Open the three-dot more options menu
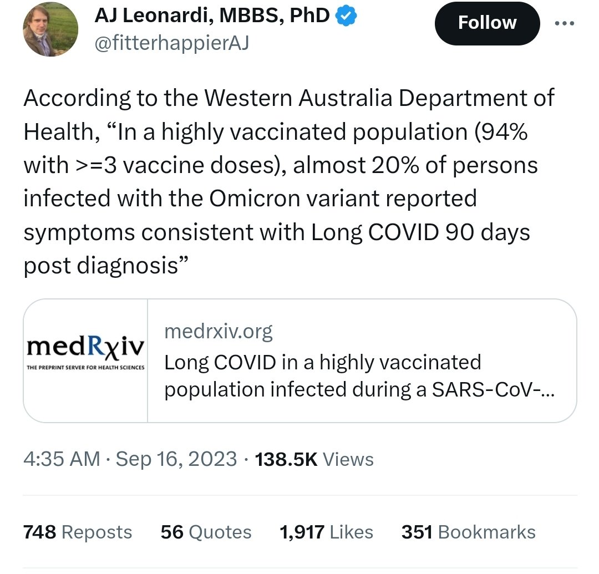The width and height of the screenshot is (599, 574). click(564, 23)
